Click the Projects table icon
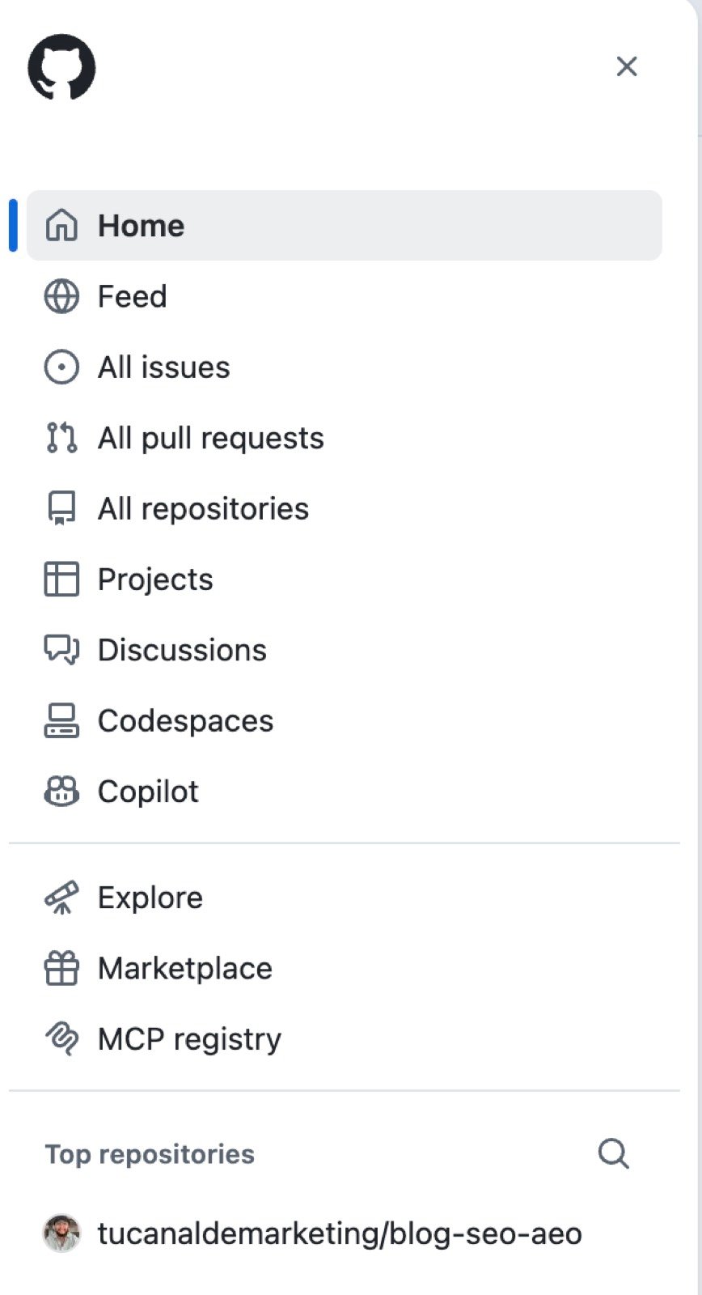The height and width of the screenshot is (1295, 702). (61, 580)
